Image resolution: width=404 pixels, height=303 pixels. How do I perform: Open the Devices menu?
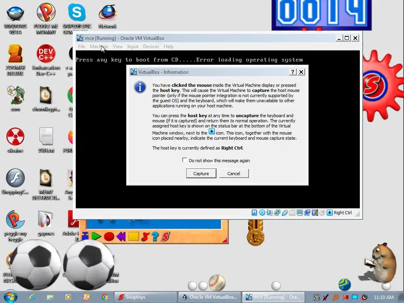click(151, 47)
